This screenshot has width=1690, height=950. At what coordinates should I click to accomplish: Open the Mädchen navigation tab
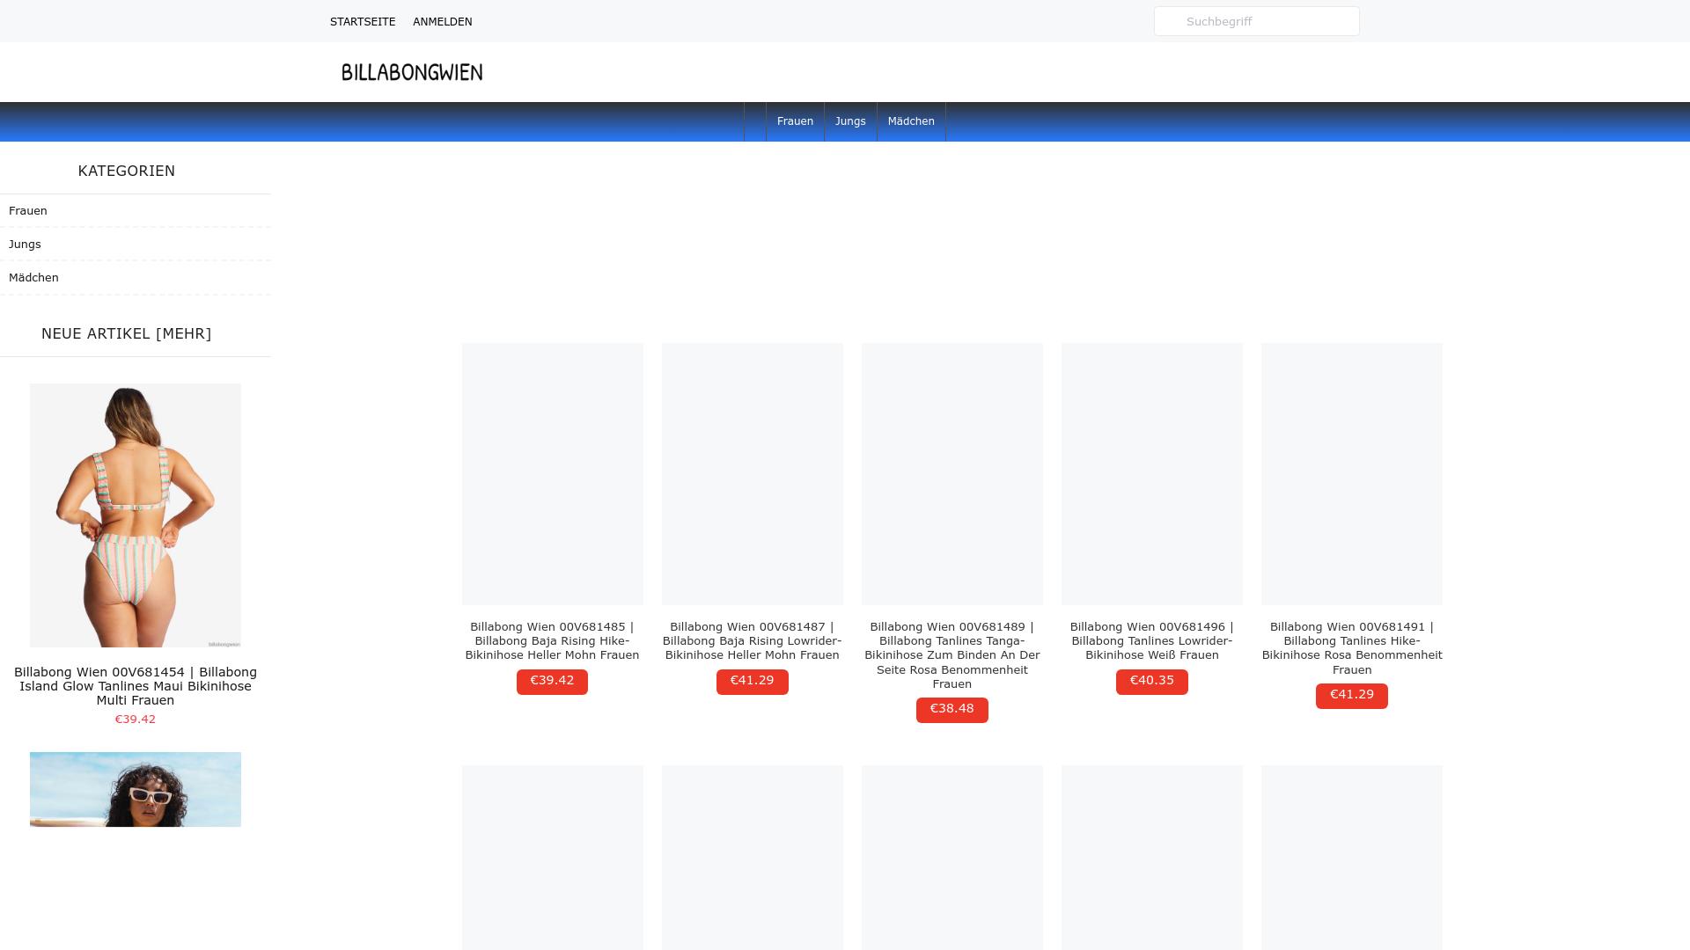click(x=911, y=121)
